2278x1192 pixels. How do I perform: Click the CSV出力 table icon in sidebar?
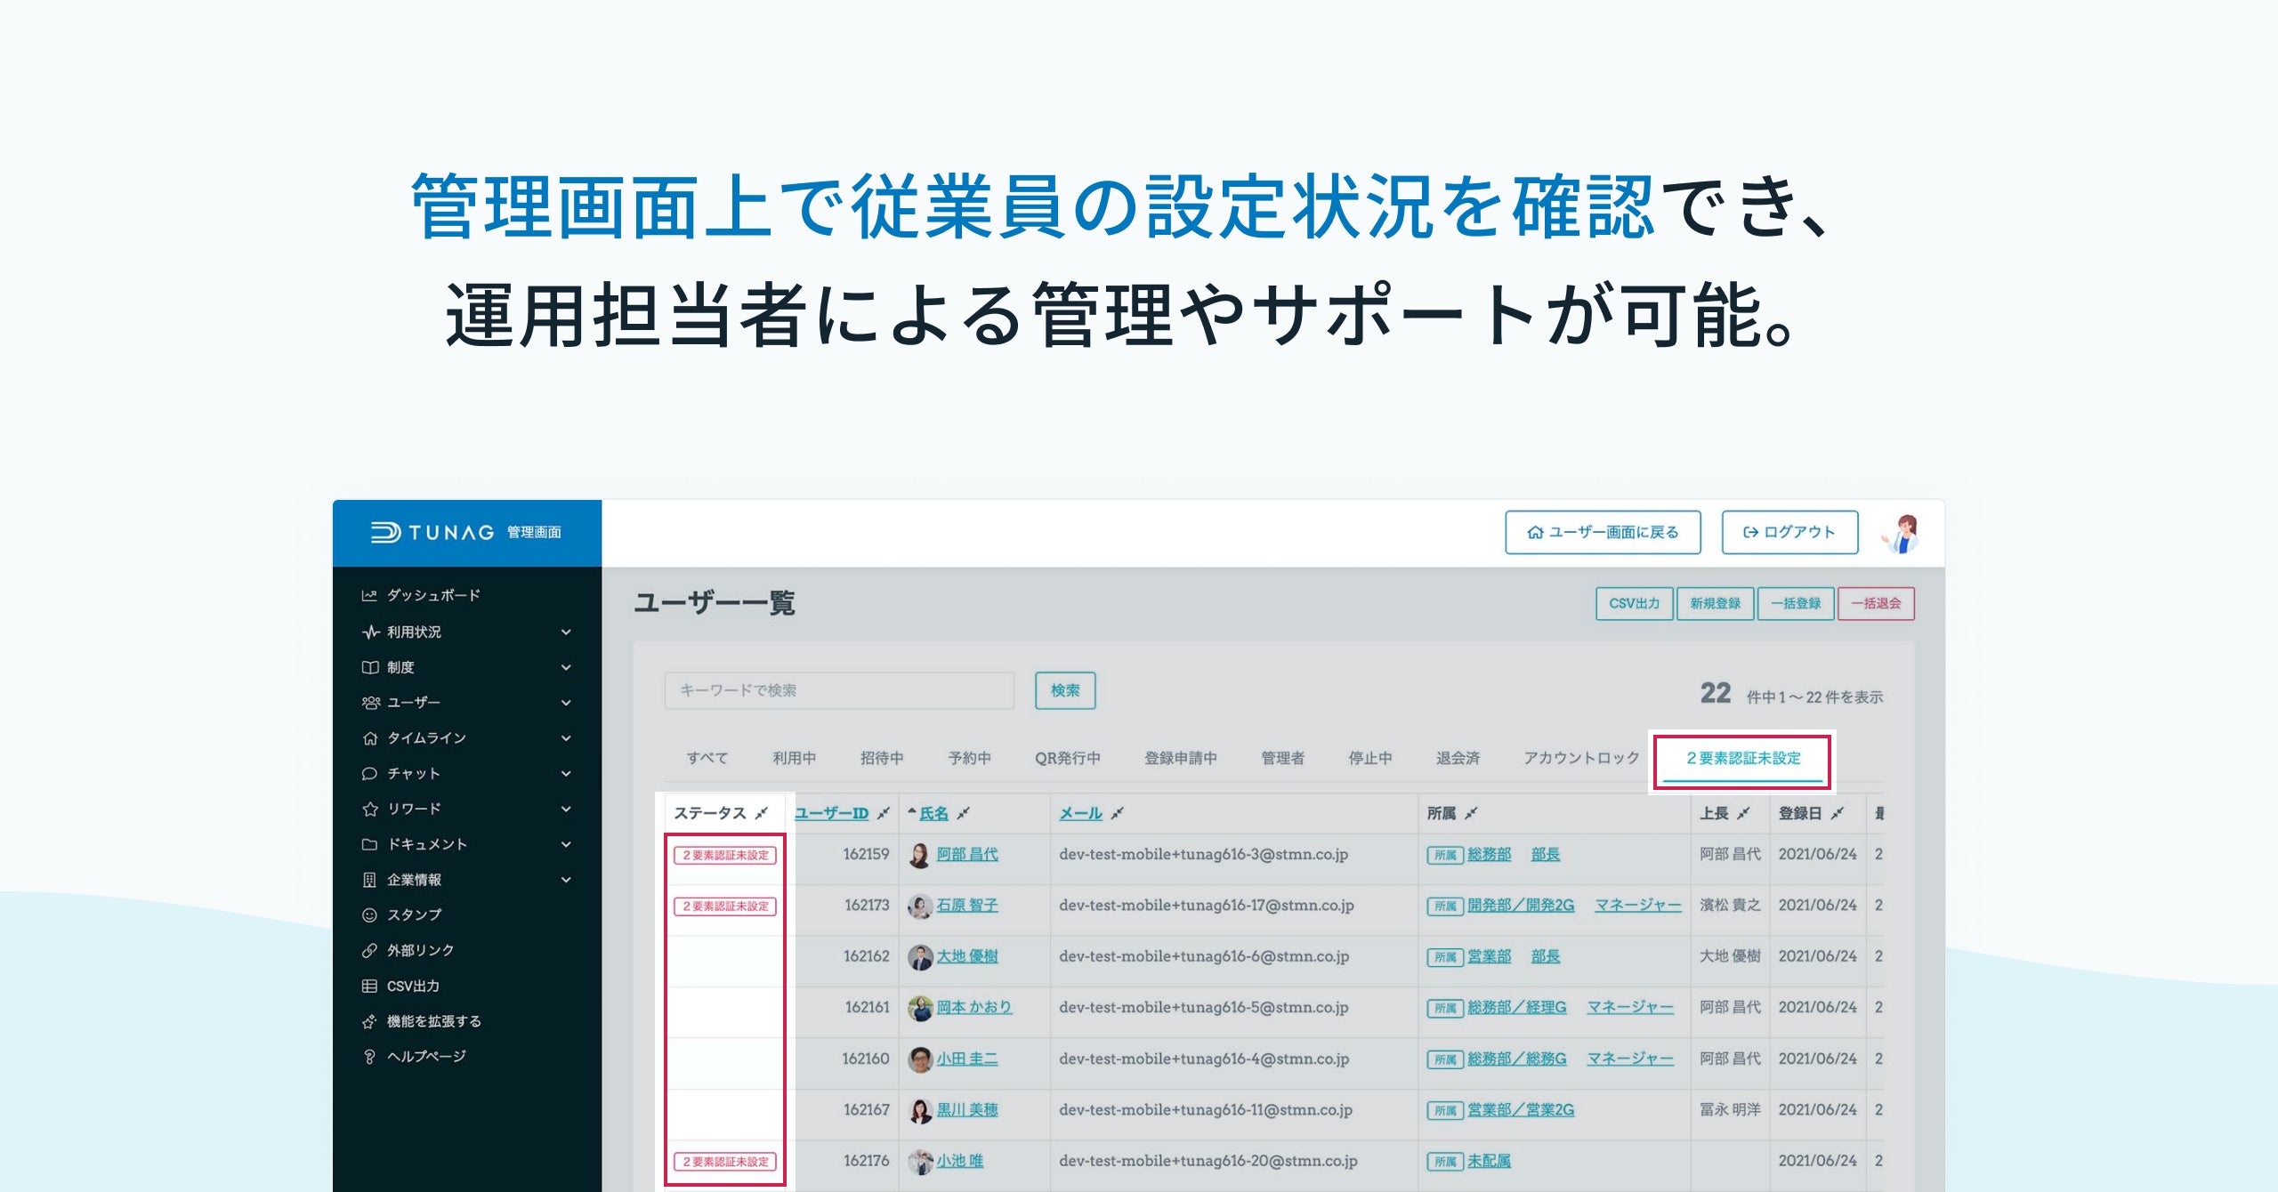[x=369, y=986]
